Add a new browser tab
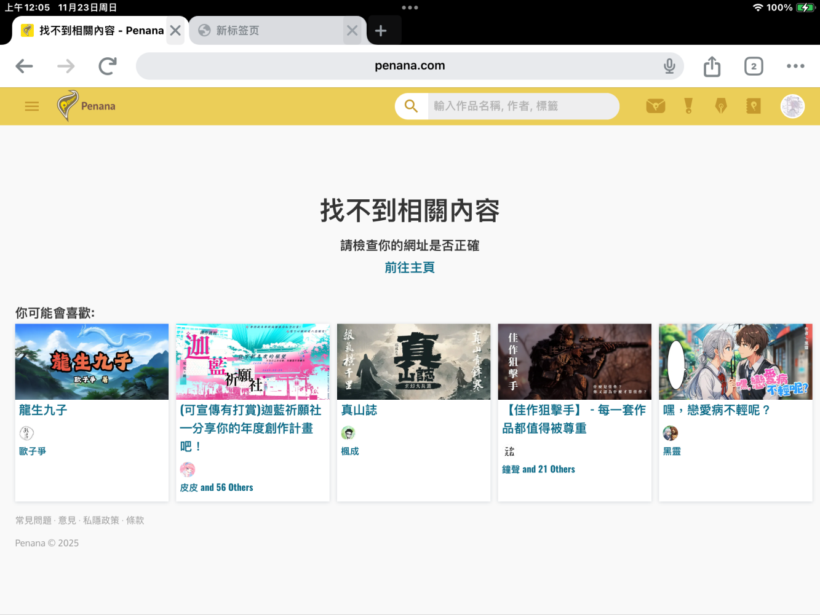820x615 pixels. point(381,31)
